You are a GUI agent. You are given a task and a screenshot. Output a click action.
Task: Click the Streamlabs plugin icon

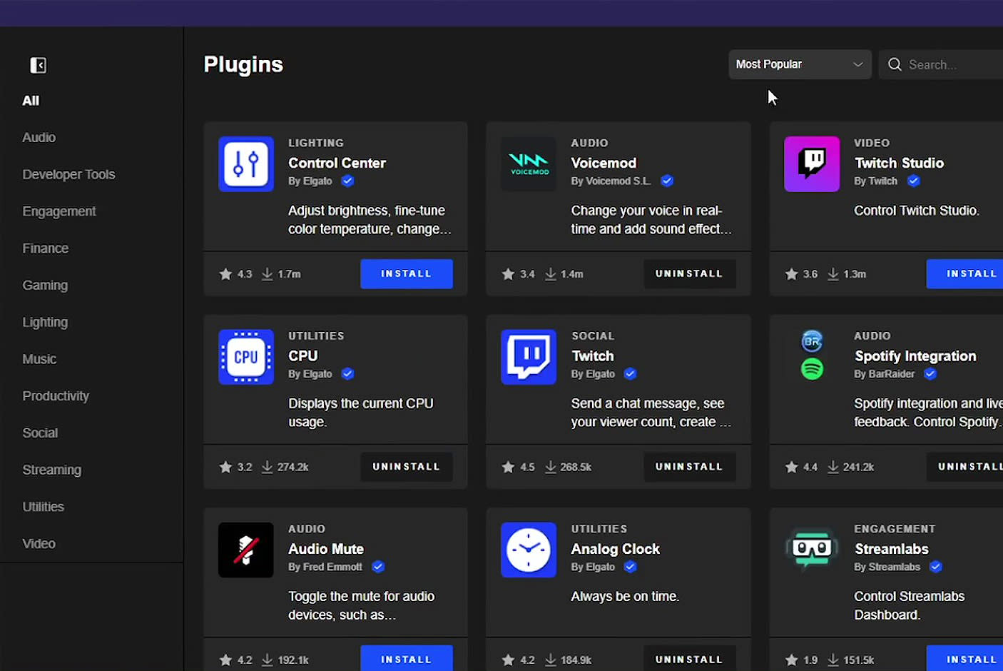pyautogui.click(x=812, y=550)
